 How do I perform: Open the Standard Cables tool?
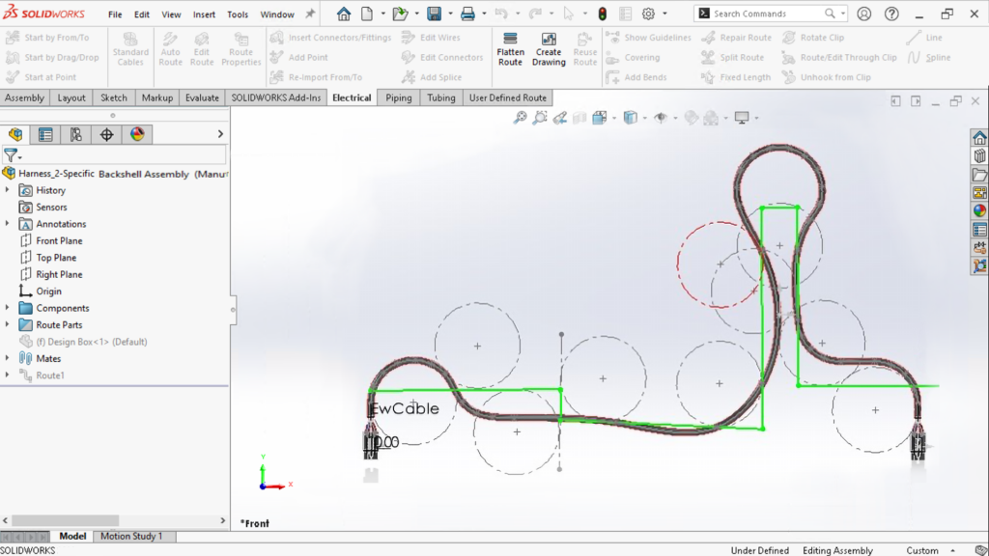pyautogui.click(x=130, y=48)
